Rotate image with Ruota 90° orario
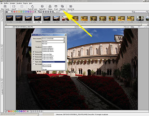This screenshot has height=116, width=149. (x=33, y=7)
